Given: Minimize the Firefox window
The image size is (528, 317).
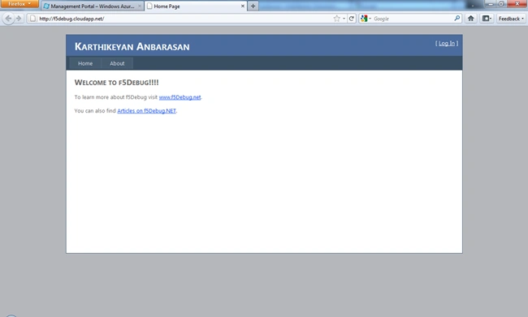Looking at the screenshot, I should 491,4.
